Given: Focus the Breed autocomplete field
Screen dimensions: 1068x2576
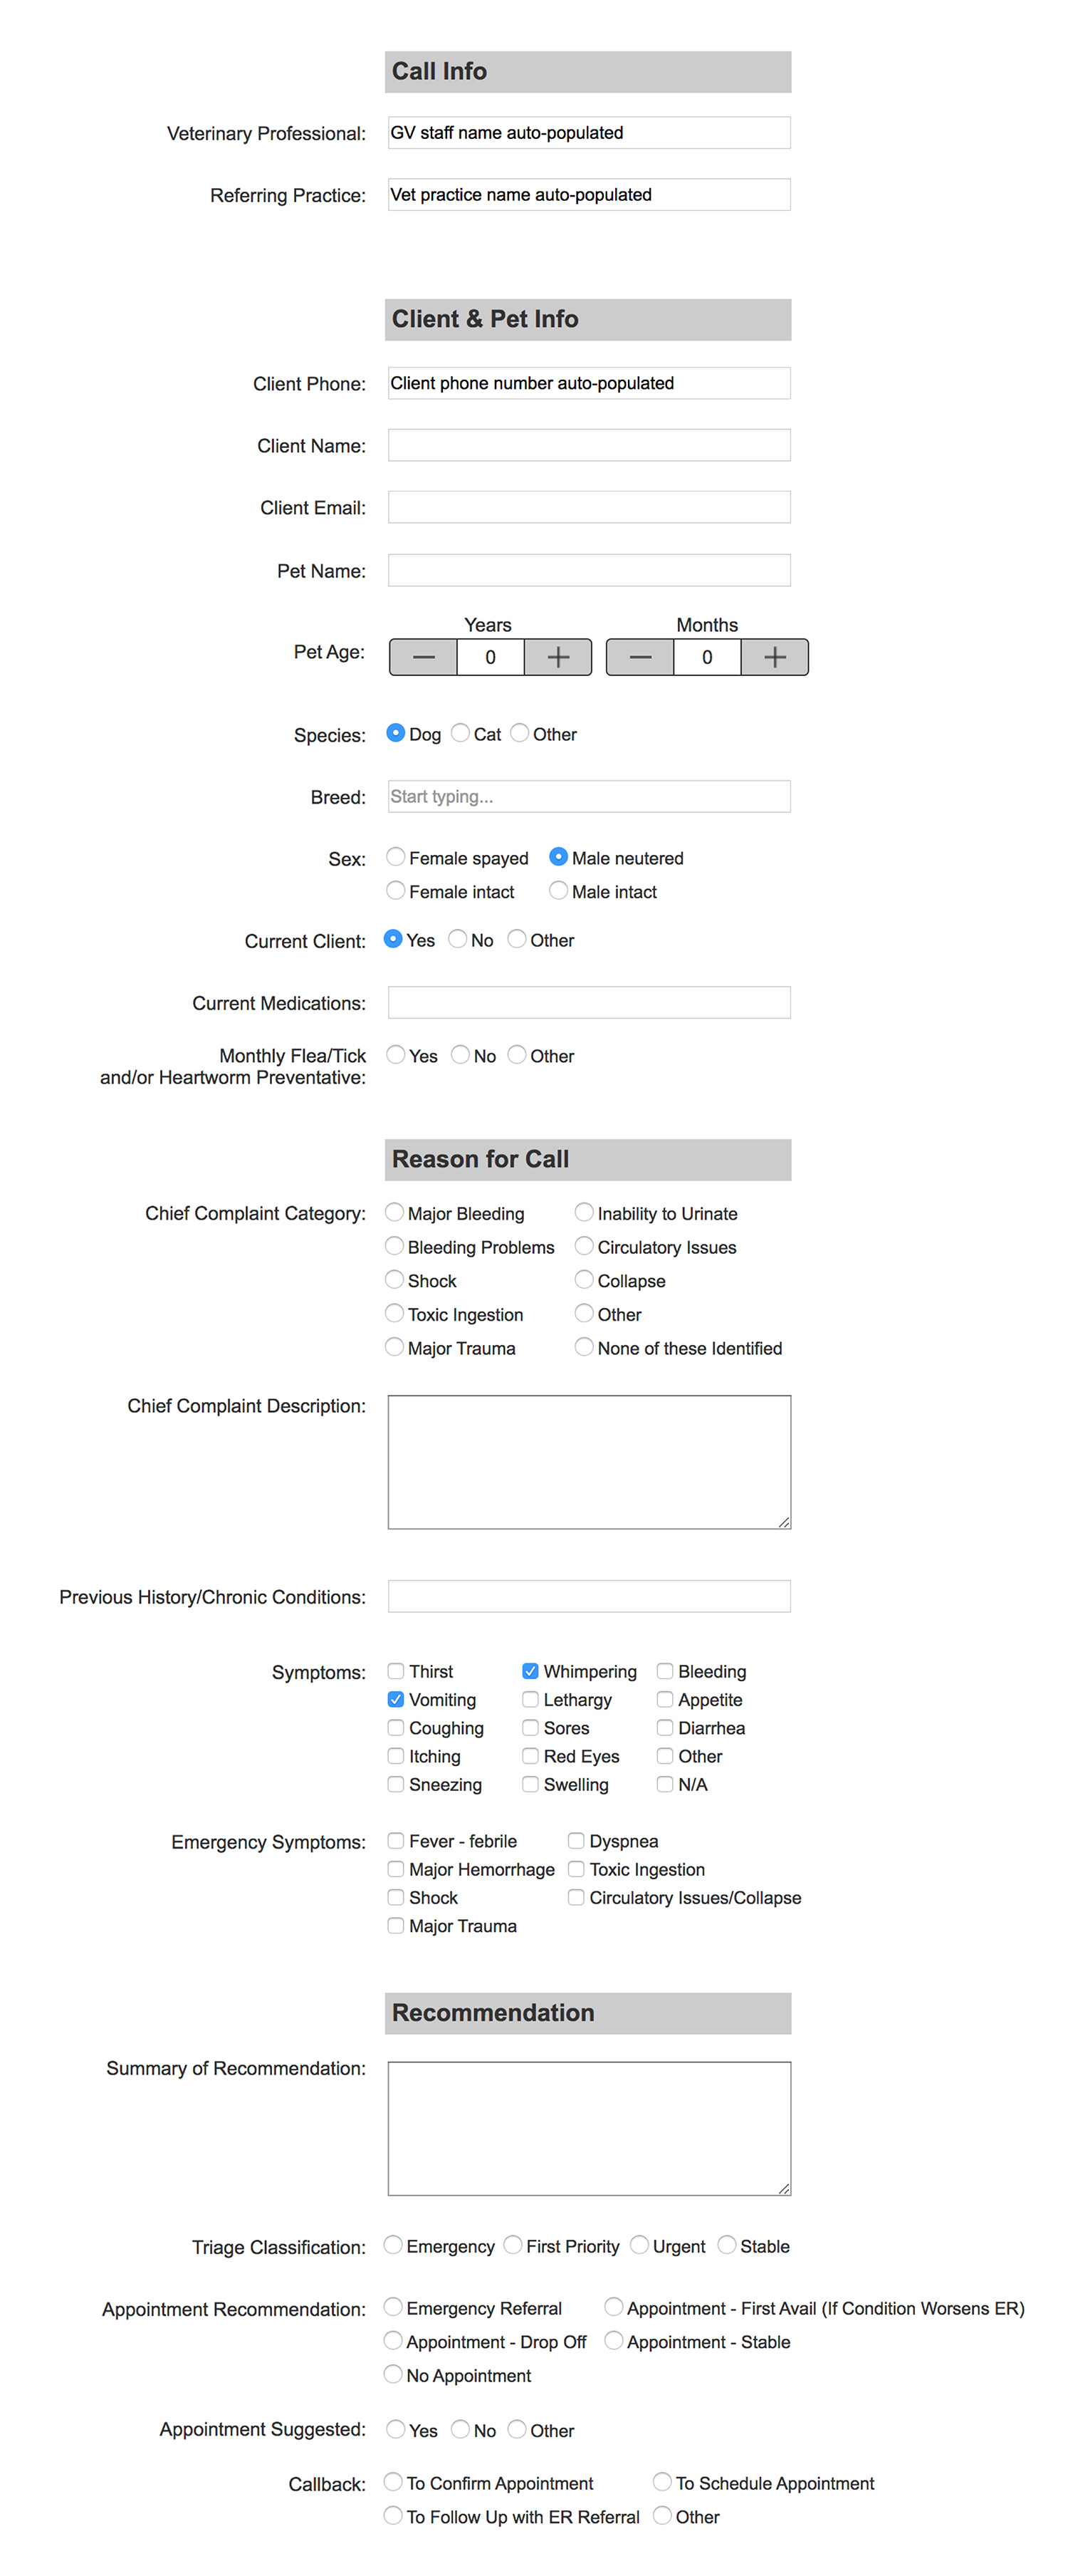Looking at the screenshot, I should click(590, 796).
